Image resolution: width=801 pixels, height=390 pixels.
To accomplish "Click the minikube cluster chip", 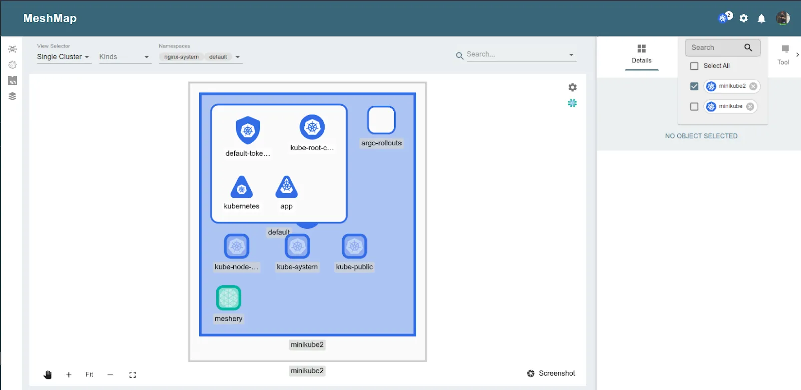I will click(x=730, y=106).
